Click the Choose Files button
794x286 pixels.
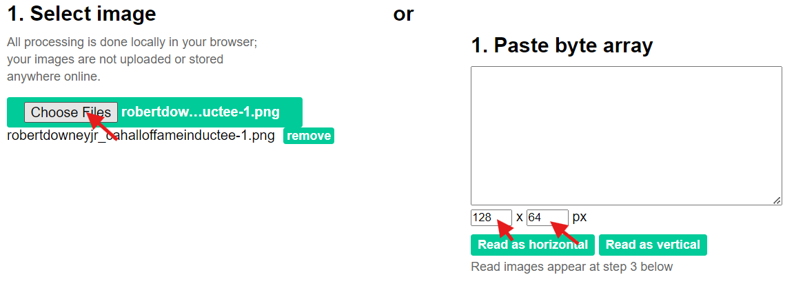pyautogui.click(x=70, y=112)
